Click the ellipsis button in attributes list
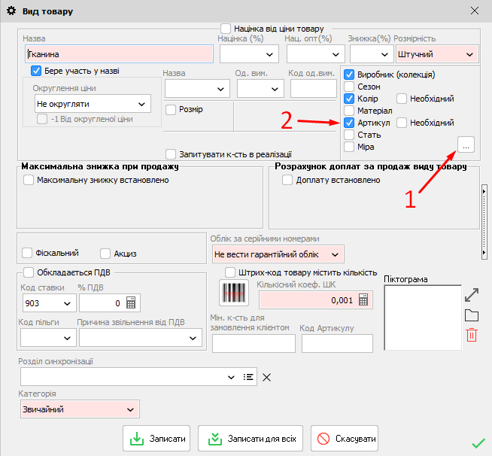 (x=466, y=144)
